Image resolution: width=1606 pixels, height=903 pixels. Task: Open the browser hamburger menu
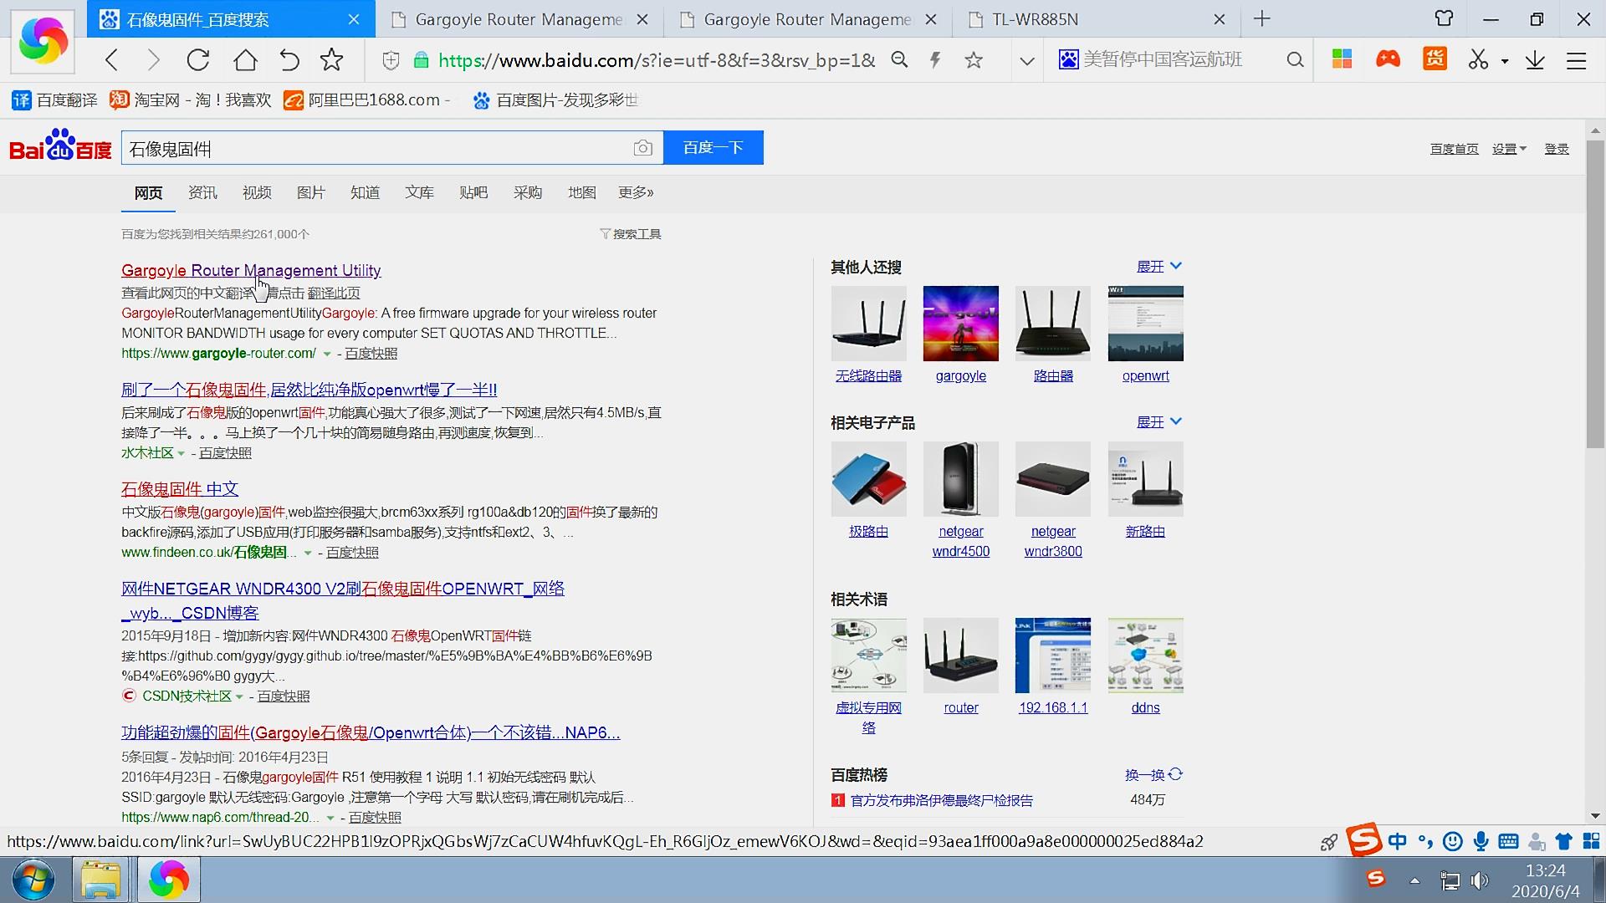tap(1578, 59)
